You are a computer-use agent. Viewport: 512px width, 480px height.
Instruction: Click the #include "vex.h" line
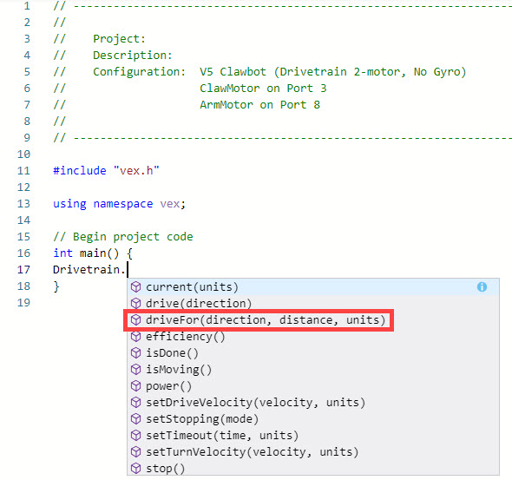tap(106, 171)
